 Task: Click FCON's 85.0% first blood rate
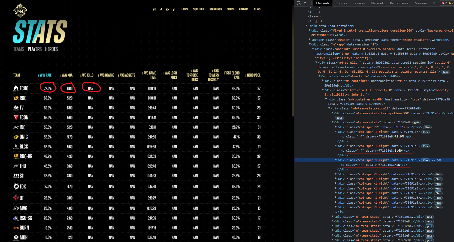(236, 118)
